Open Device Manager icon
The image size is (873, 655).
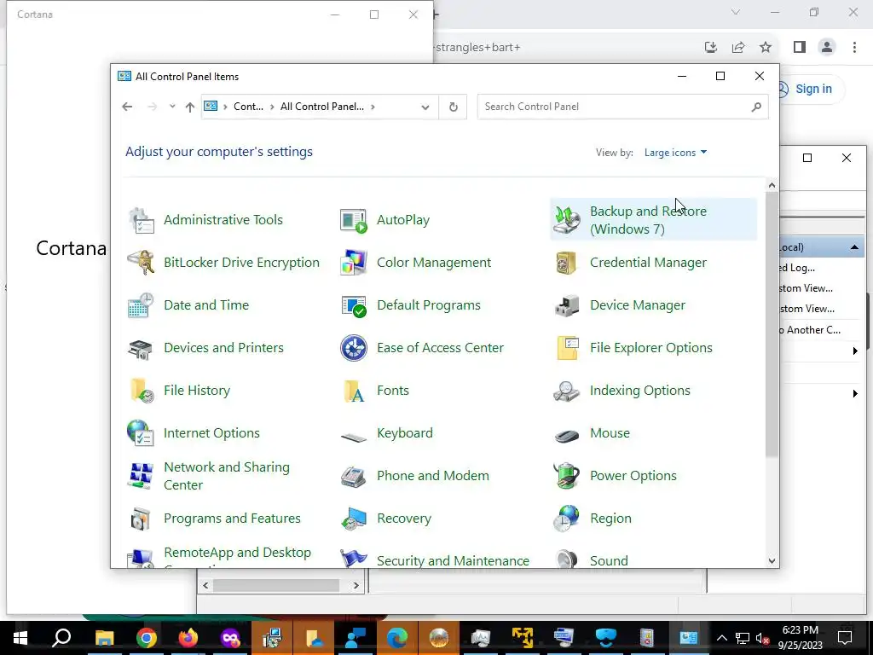tap(567, 305)
